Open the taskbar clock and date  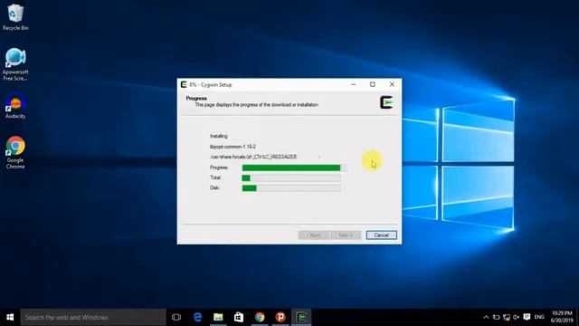[562, 317]
